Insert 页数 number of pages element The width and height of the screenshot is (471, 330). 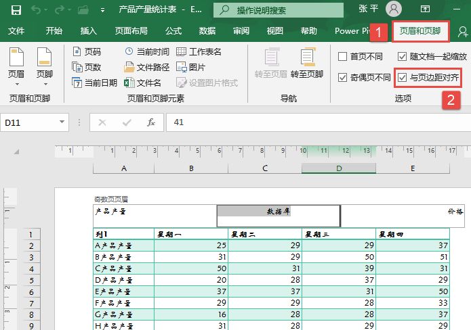pyautogui.click(x=87, y=67)
